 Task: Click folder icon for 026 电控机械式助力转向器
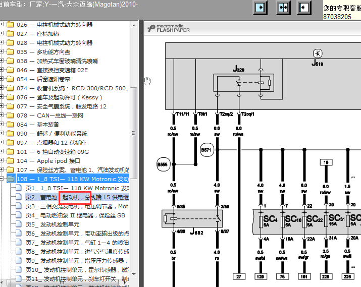click(x=10, y=25)
